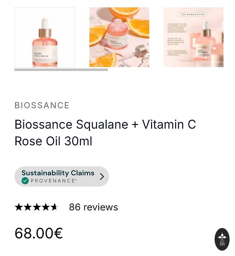Click the gray image gallery scrollbar
235x256 pixels.
click(61, 70)
